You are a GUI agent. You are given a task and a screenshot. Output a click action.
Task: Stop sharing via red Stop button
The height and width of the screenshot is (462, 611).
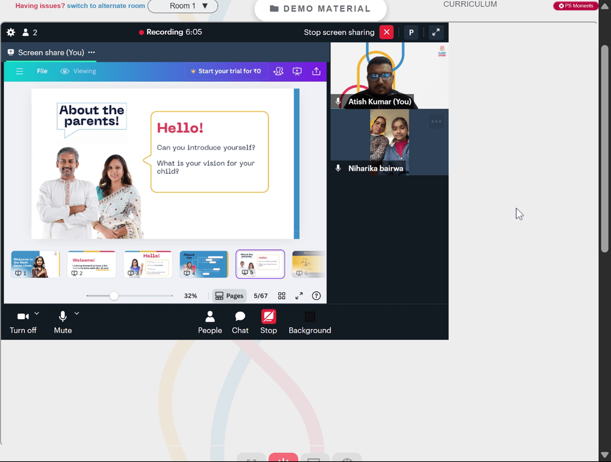tap(268, 322)
